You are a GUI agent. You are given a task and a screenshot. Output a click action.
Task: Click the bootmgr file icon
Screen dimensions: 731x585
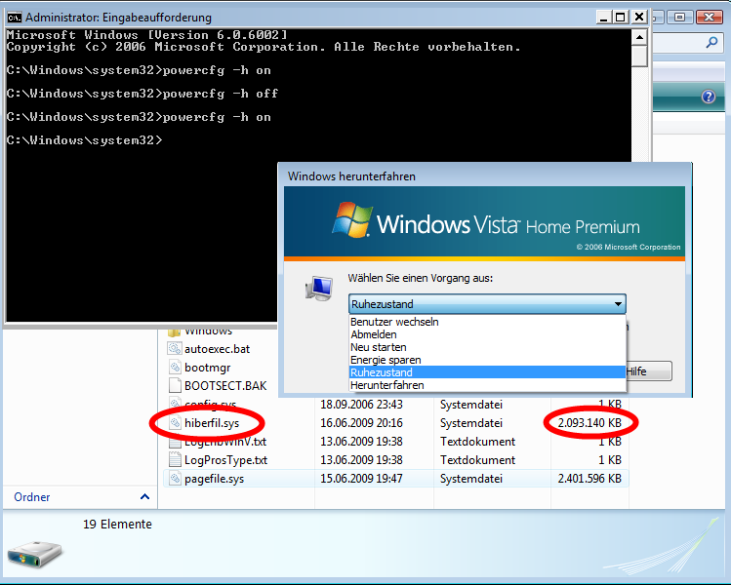175,367
